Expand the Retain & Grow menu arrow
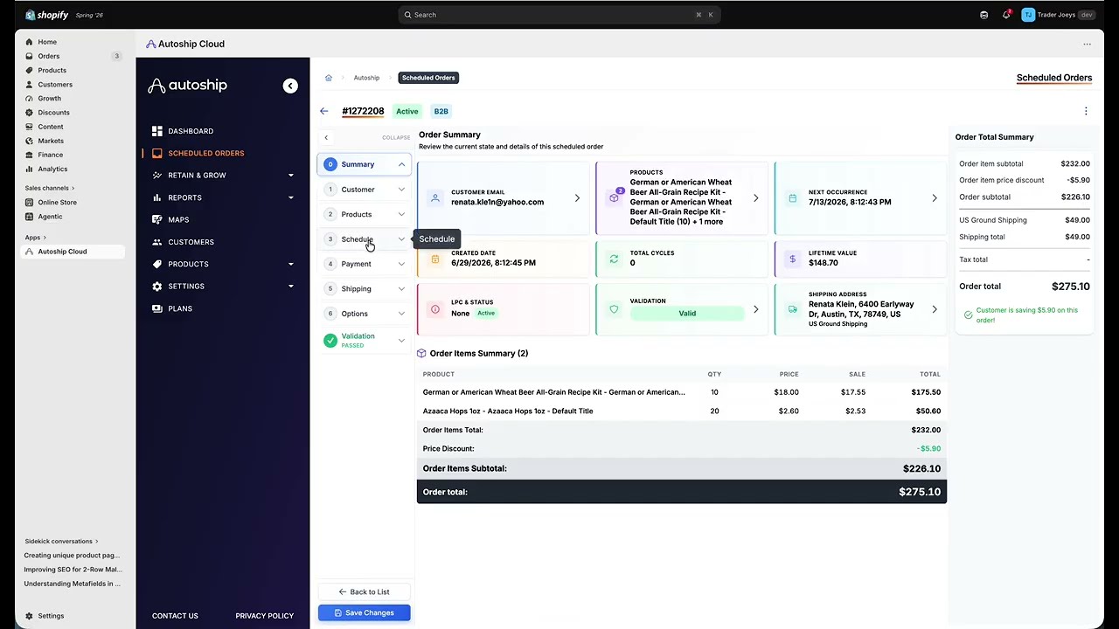The height and width of the screenshot is (629, 1119). click(x=291, y=176)
